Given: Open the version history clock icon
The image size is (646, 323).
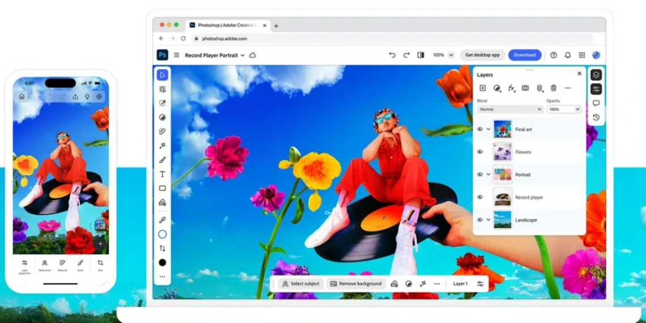Looking at the screenshot, I should pos(596,117).
